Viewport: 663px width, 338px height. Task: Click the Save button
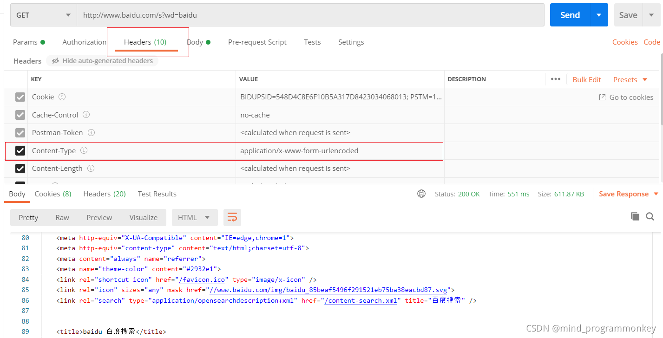click(628, 15)
